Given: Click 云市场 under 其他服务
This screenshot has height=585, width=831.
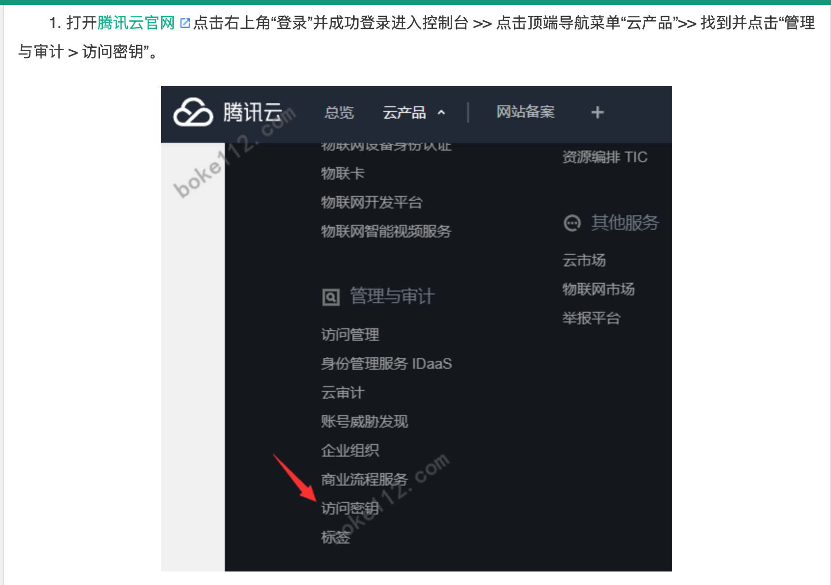Looking at the screenshot, I should click(x=584, y=260).
